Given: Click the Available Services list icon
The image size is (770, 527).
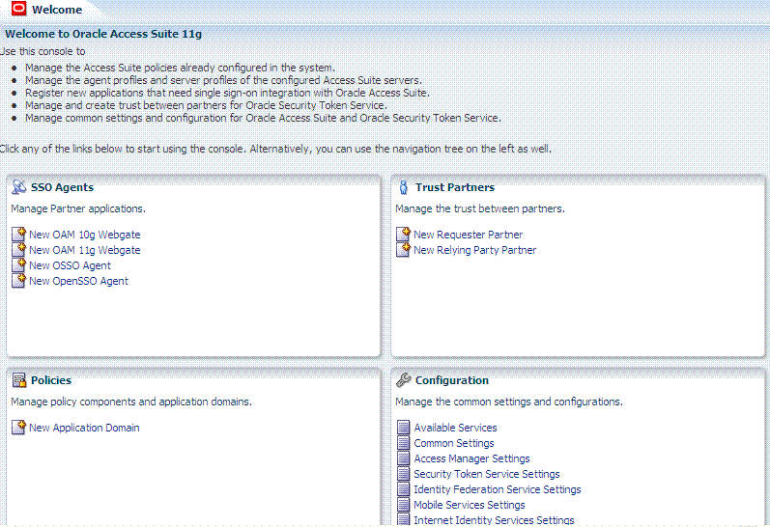Looking at the screenshot, I should point(403,428).
